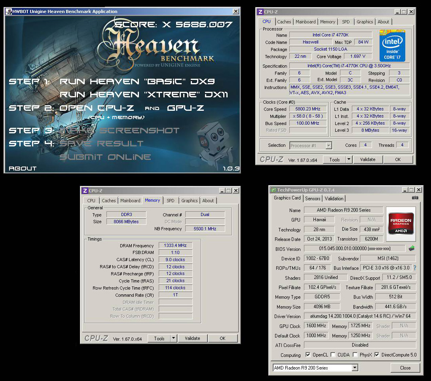Click the DRAM Frequency value 1333.4 MHz
Screen dimensions: 431x381
coord(175,245)
